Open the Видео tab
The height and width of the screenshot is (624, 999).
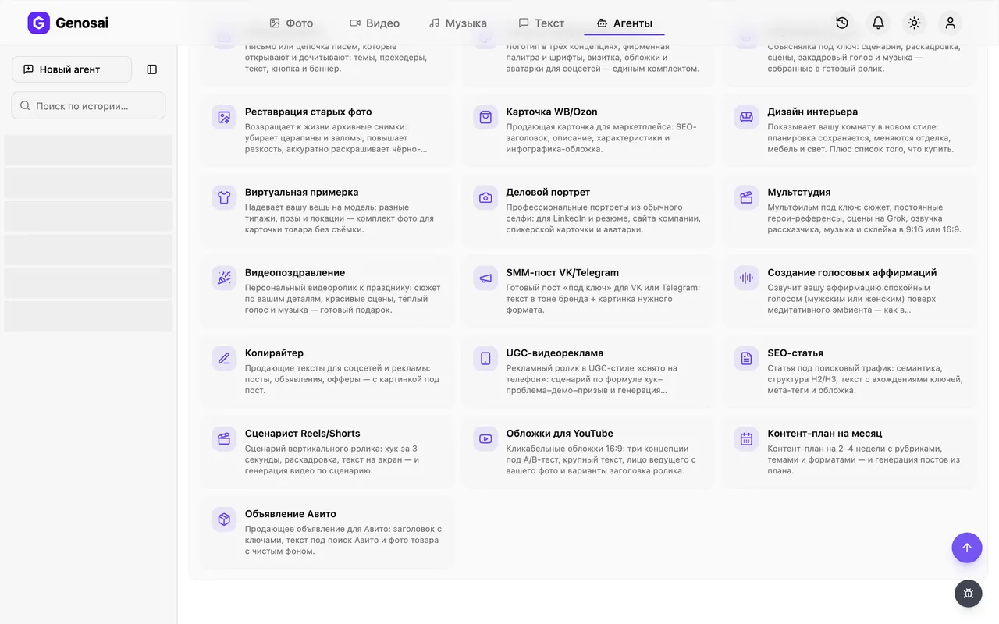pyautogui.click(x=375, y=23)
